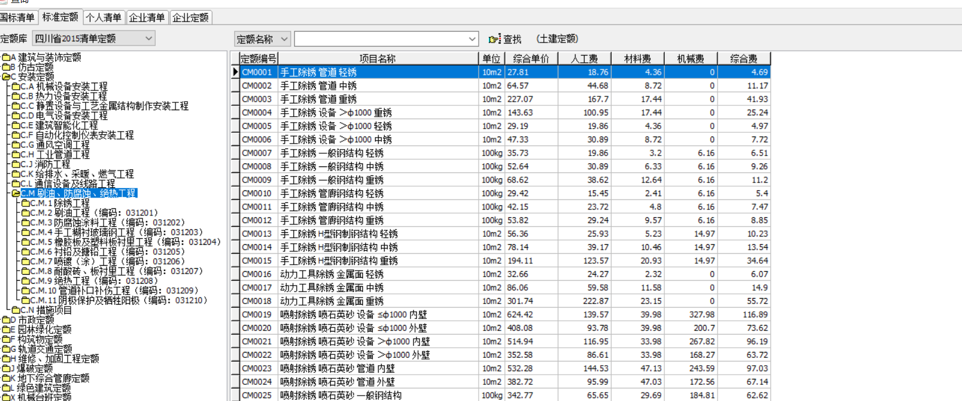Click folder icon of C.K 给排水、采暖、燃气工程

pyautogui.click(x=16, y=174)
